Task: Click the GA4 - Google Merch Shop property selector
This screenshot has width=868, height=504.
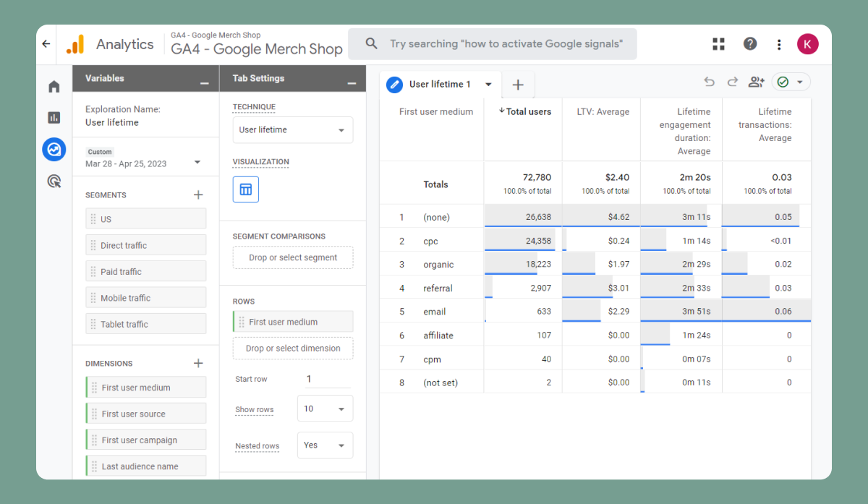Action: tap(256, 44)
